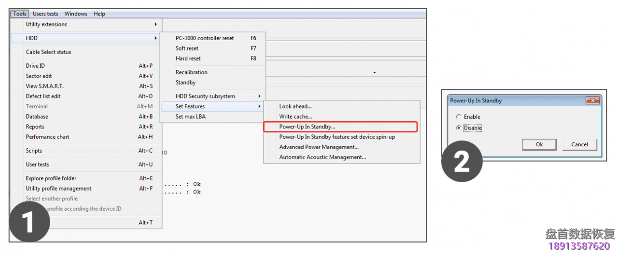The image size is (618, 253).
Task: Open View S.M.A.R.T. from Tools menu
Action: pos(45,86)
